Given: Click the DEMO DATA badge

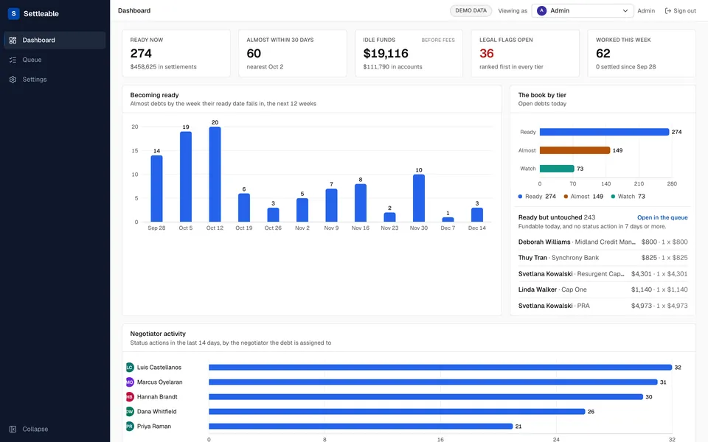Looking at the screenshot, I should (x=471, y=10).
